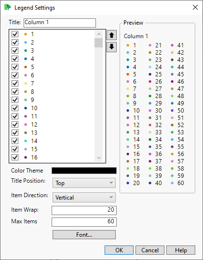
Task: Click the dark blue dot for item 10
Action: coord(26,108)
